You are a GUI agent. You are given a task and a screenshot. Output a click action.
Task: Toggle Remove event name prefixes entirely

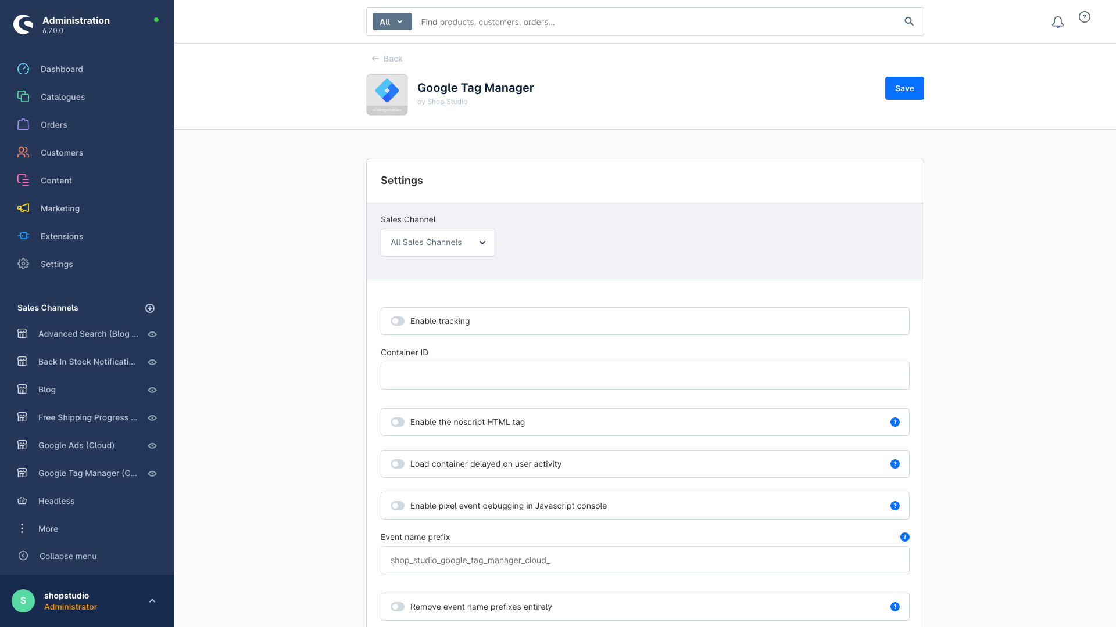click(x=398, y=607)
